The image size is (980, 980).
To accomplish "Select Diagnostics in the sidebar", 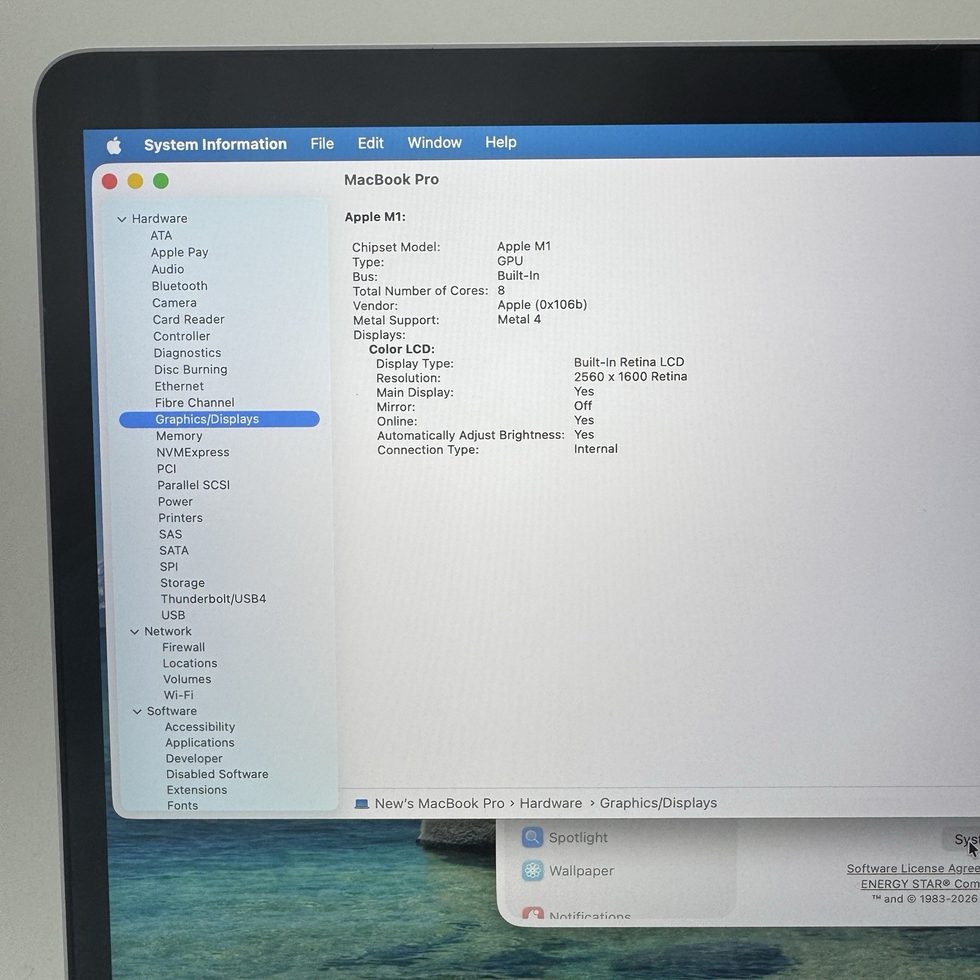I will [187, 353].
